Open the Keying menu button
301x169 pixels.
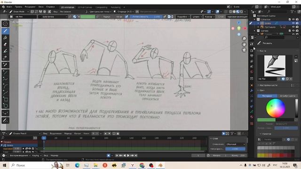(x=37, y=155)
